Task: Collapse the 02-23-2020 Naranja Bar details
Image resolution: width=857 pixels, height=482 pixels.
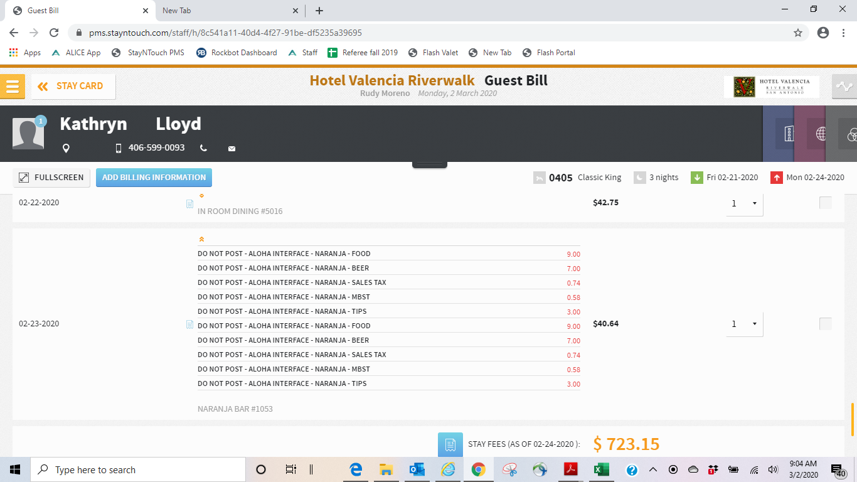Action: [x=201, y=239]
